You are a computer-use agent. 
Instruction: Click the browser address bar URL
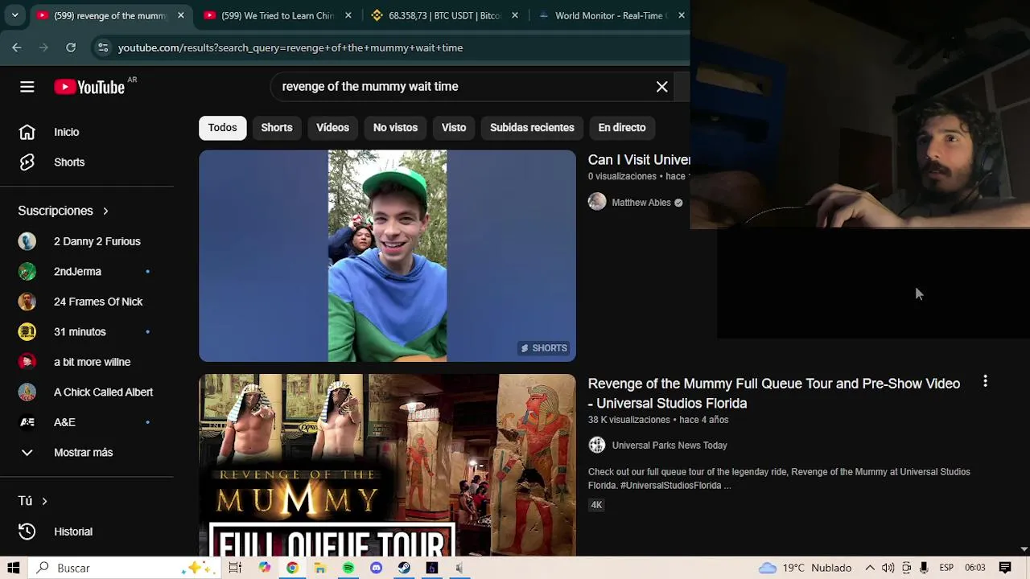(290, 47)
